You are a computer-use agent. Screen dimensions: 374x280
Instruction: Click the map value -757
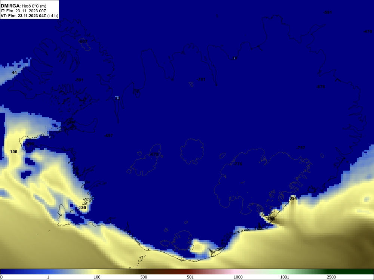point(301,148)
